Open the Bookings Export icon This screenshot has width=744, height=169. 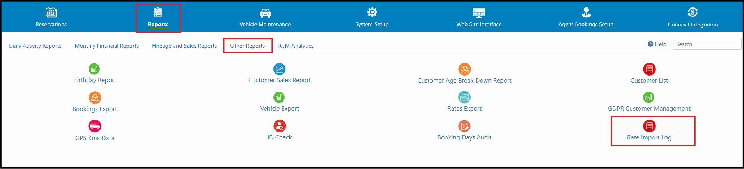point(95,97)
